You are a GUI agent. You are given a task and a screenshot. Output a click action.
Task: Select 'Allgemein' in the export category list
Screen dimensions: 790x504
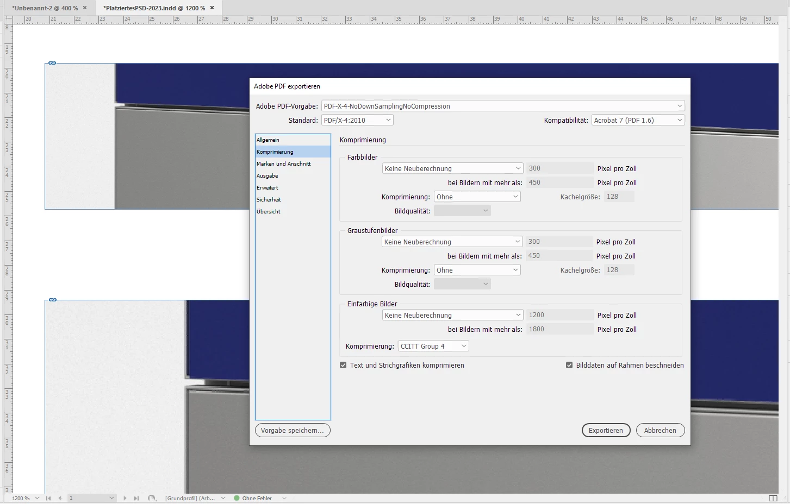[293, 140]
